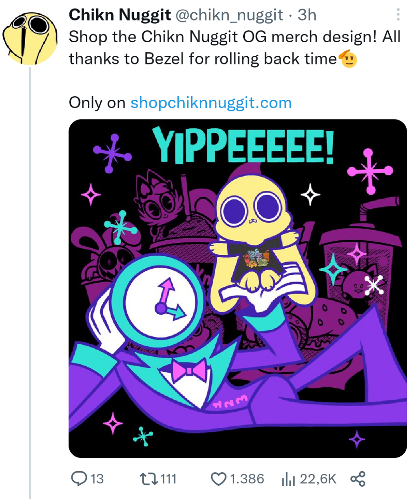Click the share icon below the tweet

[358, 478]
